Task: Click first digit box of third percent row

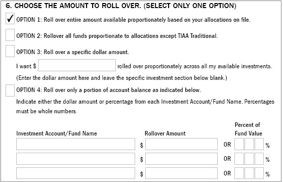Action: pos(239,173)
